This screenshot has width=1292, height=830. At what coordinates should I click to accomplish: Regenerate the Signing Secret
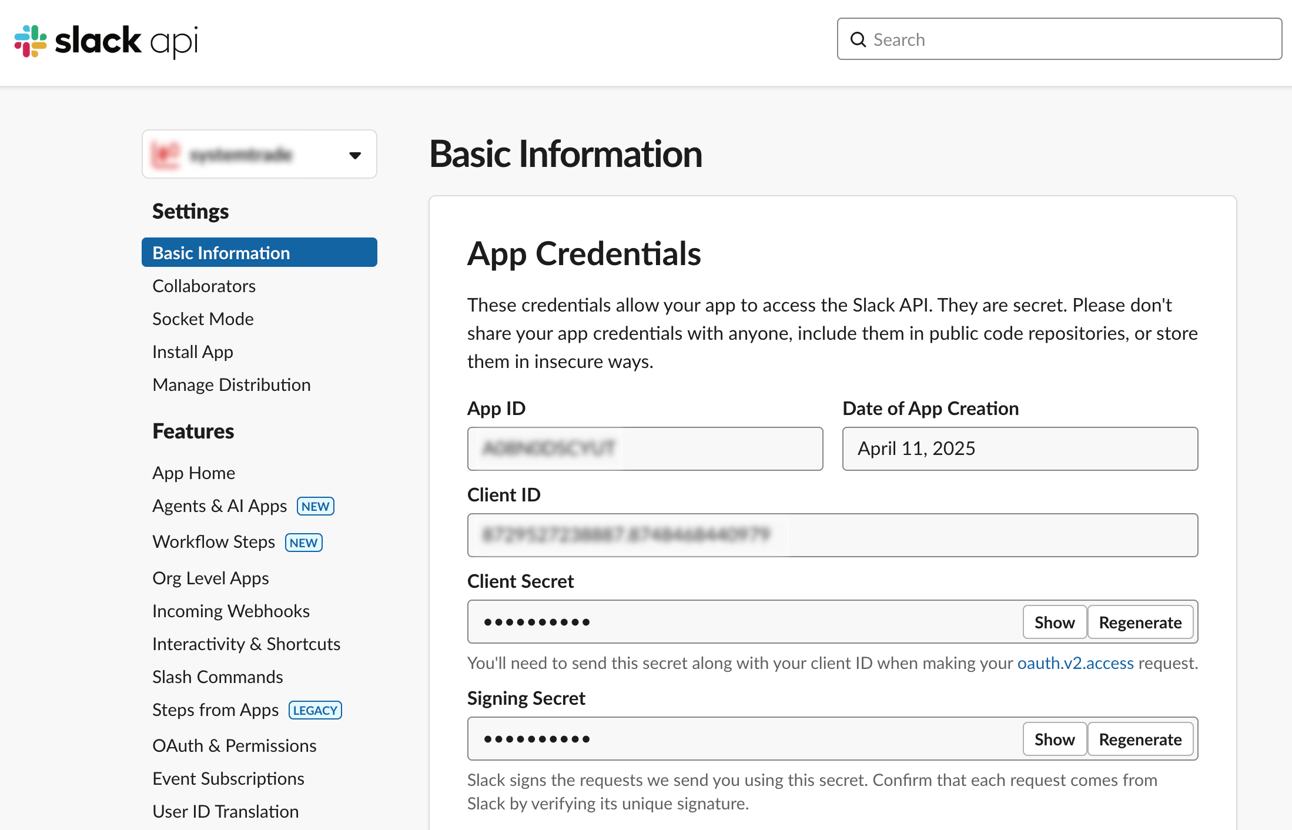pyautogui.click(x=1140, y=739)
